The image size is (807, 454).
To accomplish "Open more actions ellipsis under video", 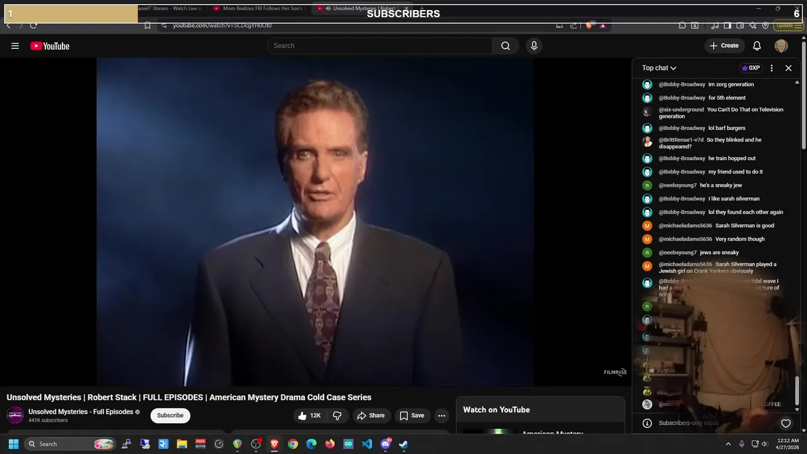I will tap(441, 416).
